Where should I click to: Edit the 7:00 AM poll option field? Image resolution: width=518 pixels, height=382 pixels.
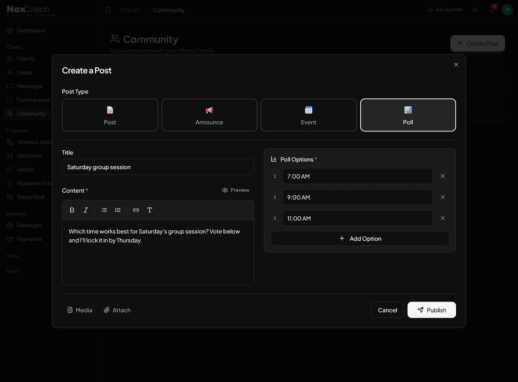[357, 176]
